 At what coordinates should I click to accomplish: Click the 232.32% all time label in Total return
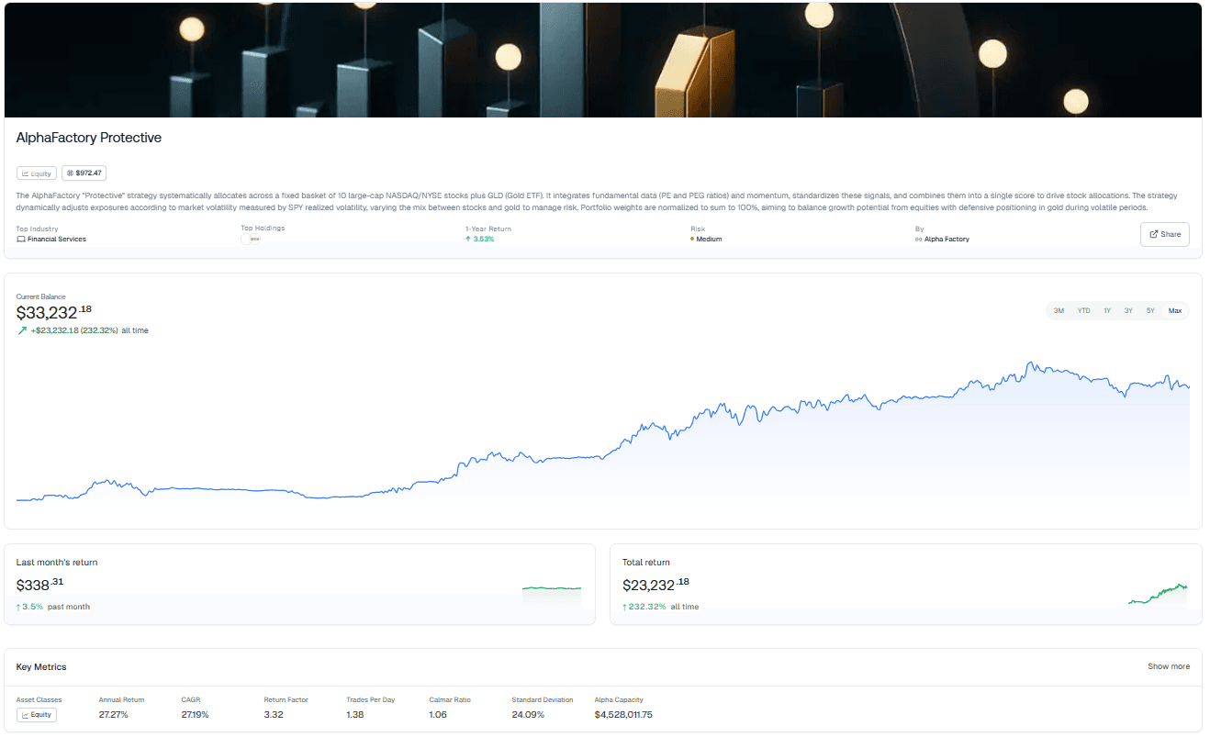(x=660, y=607)
